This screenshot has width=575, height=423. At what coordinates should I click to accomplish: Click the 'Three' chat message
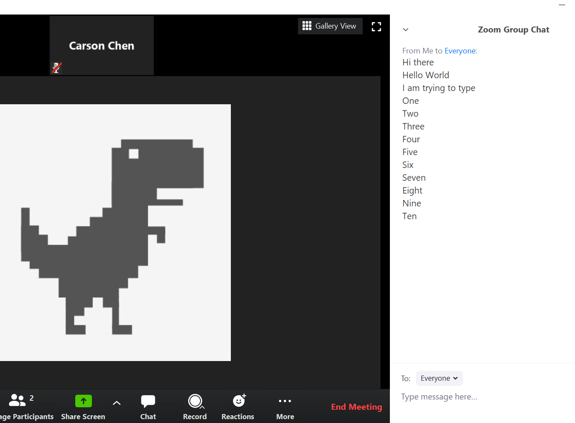click(413, 126)
